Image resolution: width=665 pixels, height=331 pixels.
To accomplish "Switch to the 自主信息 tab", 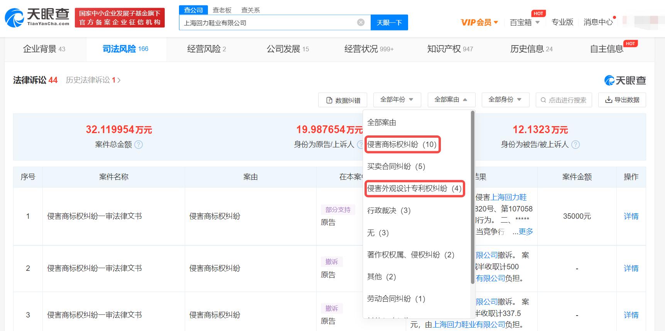I will pyautogui.click(x=607, y=49).
